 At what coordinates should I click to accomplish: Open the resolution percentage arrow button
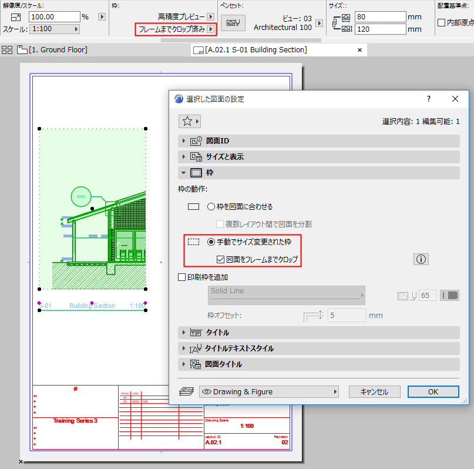point(102,17)
